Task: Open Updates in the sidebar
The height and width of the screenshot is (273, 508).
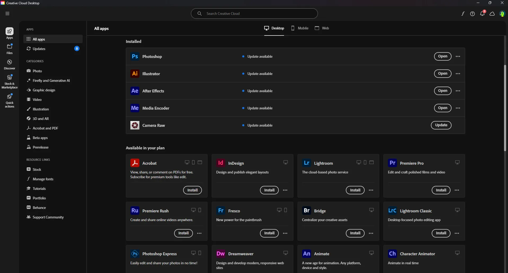Action: pos(53,49)
